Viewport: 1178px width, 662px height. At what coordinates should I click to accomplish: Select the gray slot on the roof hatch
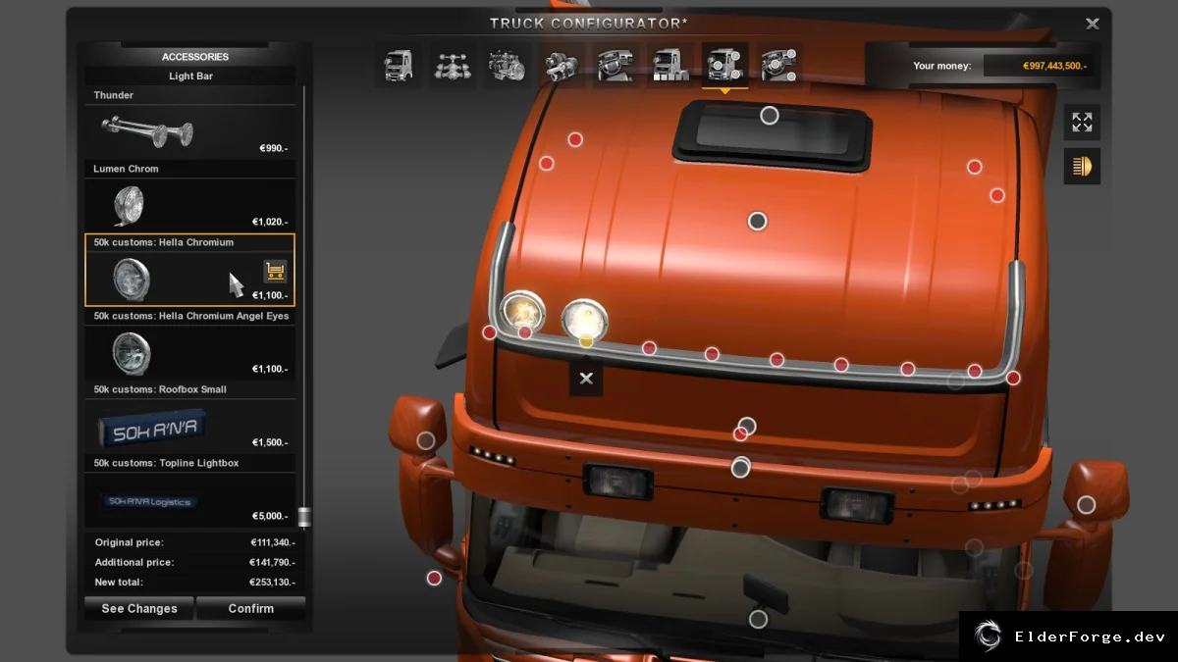point(770,116)
